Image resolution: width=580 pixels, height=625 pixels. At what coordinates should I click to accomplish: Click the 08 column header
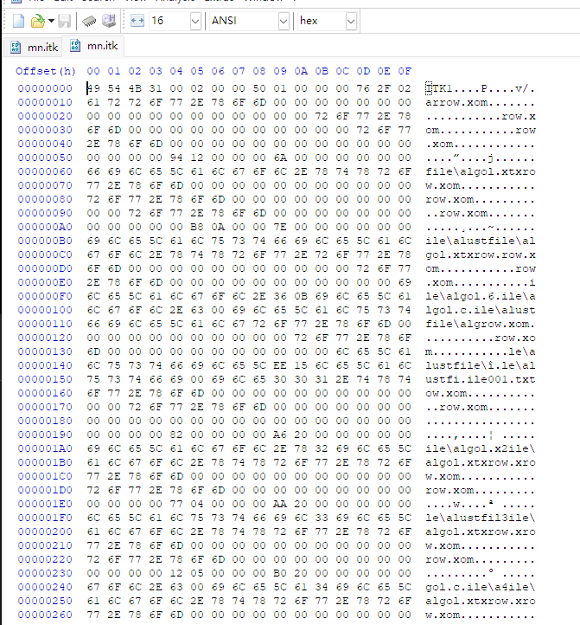click(259, 71)
